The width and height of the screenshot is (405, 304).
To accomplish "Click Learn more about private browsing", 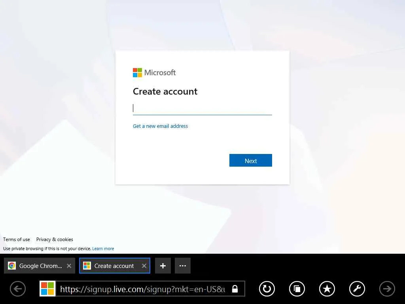I will point(103,249).
